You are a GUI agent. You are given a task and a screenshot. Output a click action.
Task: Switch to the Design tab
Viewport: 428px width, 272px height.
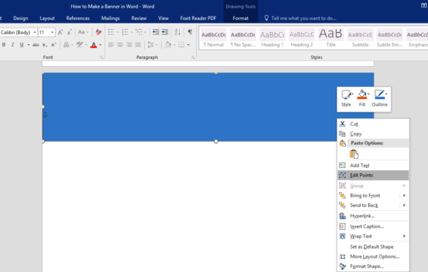pos(21,19)
